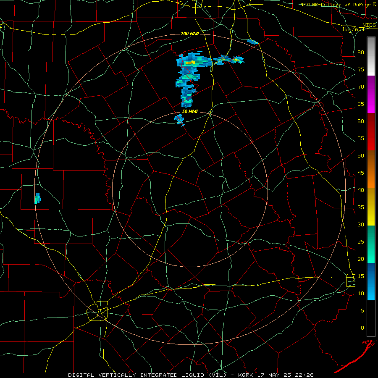The width and height of the screenshot is (378, 378).
Task: Select the blue segment of color scale
Action: (371, 281)
